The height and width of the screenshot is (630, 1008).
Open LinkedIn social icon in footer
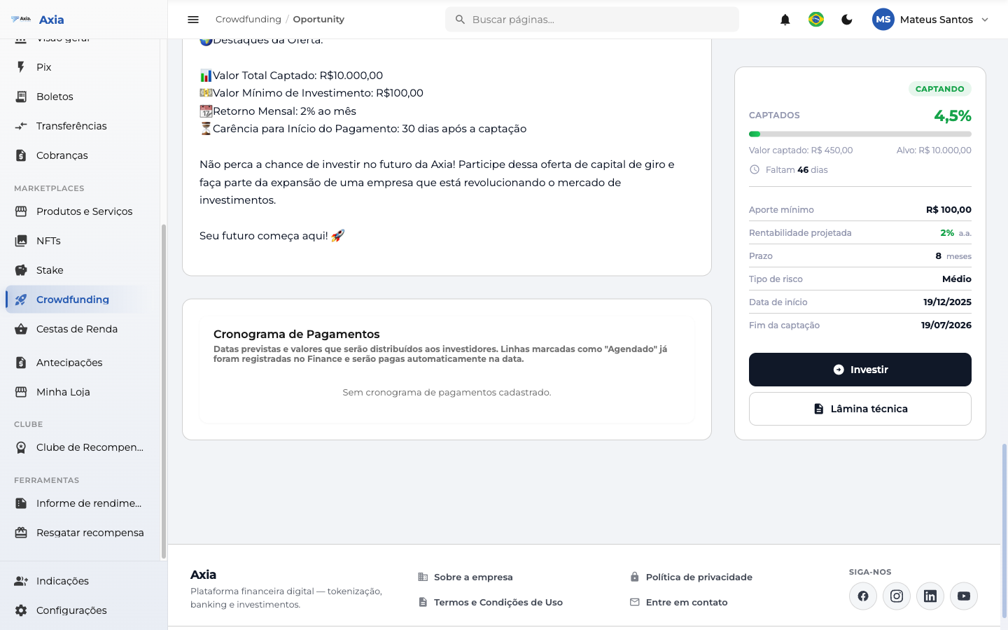pyautogui.click(x=930, y=596)
